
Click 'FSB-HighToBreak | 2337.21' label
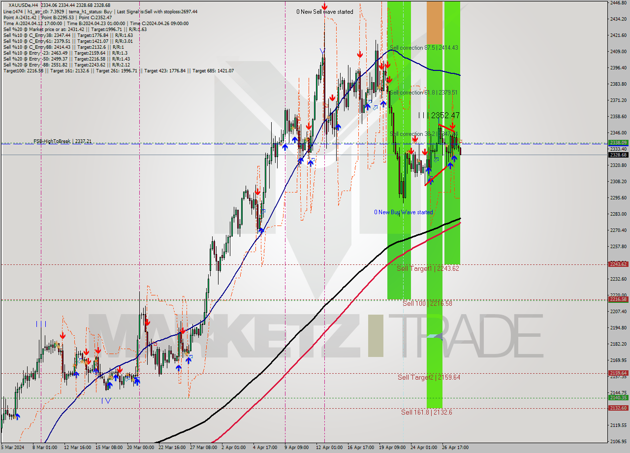click(x=63, y=141)
